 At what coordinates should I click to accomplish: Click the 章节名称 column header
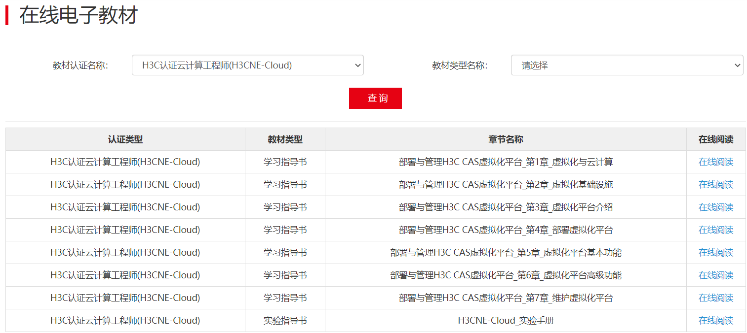click(506, 139)
